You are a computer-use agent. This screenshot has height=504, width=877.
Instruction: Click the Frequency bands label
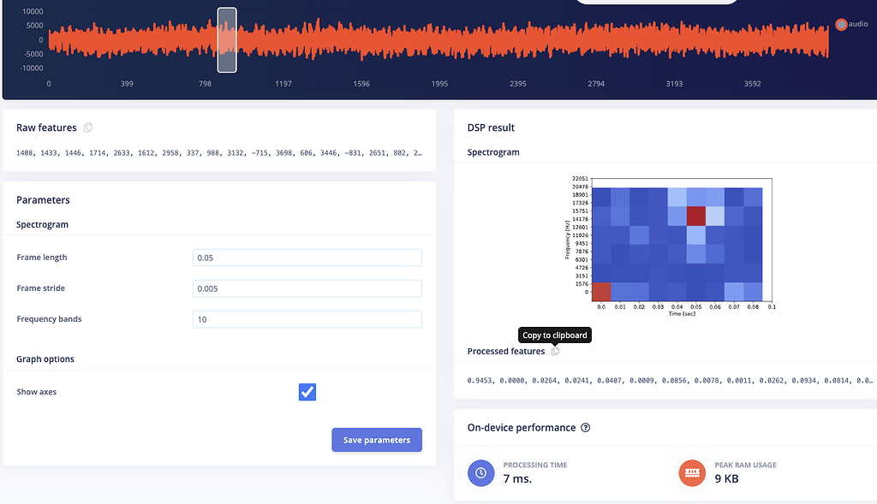pyautogui.click(x=49, y=319)
